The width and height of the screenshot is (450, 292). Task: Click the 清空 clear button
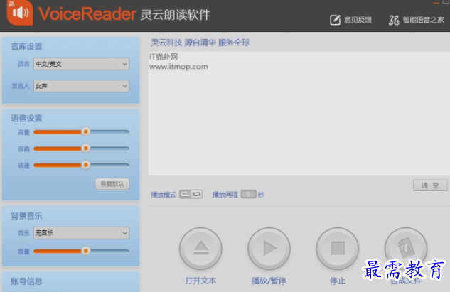pos(430,185)
